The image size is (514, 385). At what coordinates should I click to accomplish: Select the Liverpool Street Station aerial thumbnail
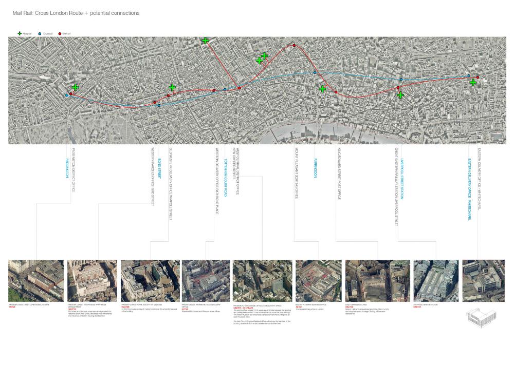point(436,281)
